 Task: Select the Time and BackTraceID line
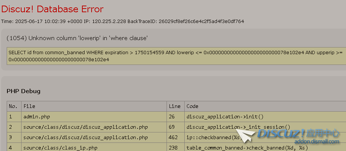(122, 22)
